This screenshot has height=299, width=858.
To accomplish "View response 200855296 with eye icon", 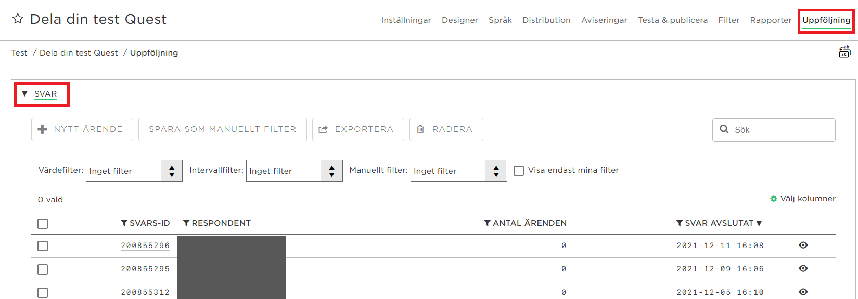I will 803,245.
